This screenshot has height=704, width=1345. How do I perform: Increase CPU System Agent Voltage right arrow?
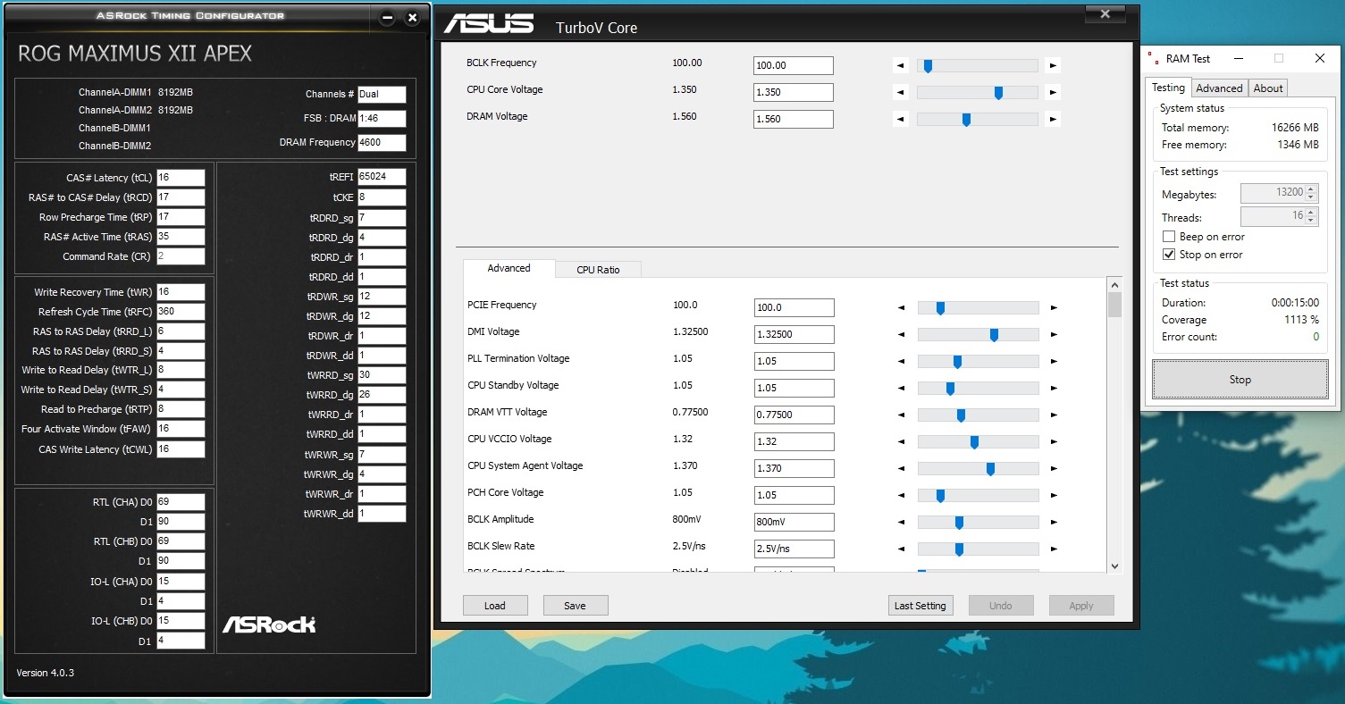click(x=1054, y=468)
